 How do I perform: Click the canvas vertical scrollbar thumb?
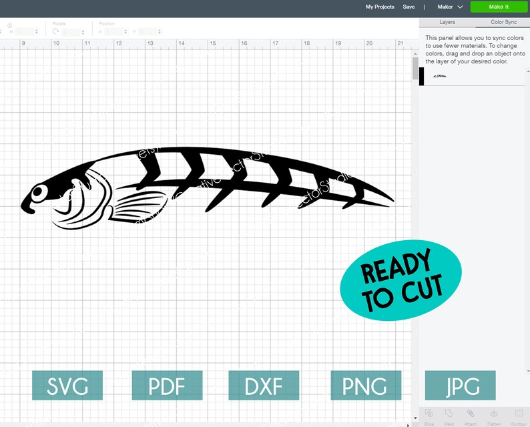415,69
